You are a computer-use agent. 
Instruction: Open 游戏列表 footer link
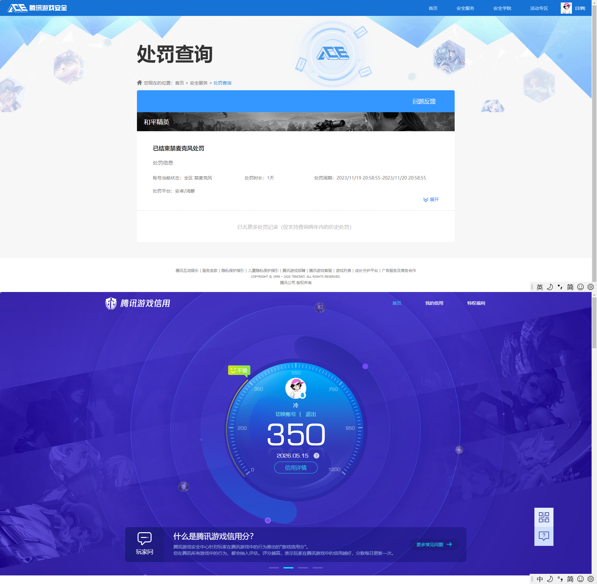point(343,271)
